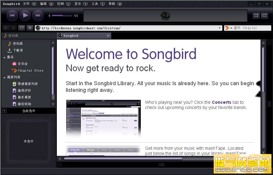Click sidebar scrollbar up arrow
The height and width of the screenshot is (175, 273).
click(53, 42)
